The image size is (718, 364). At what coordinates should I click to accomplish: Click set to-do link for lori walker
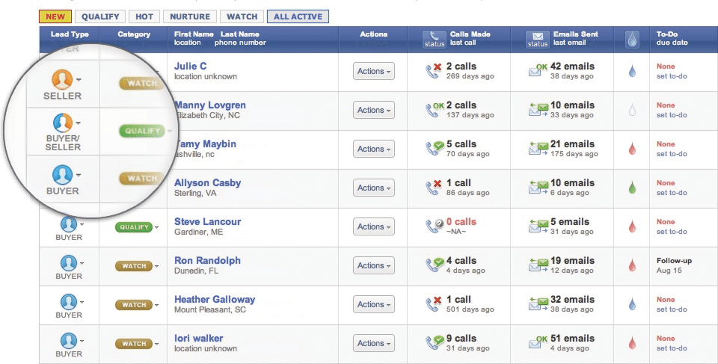[672, 348]
